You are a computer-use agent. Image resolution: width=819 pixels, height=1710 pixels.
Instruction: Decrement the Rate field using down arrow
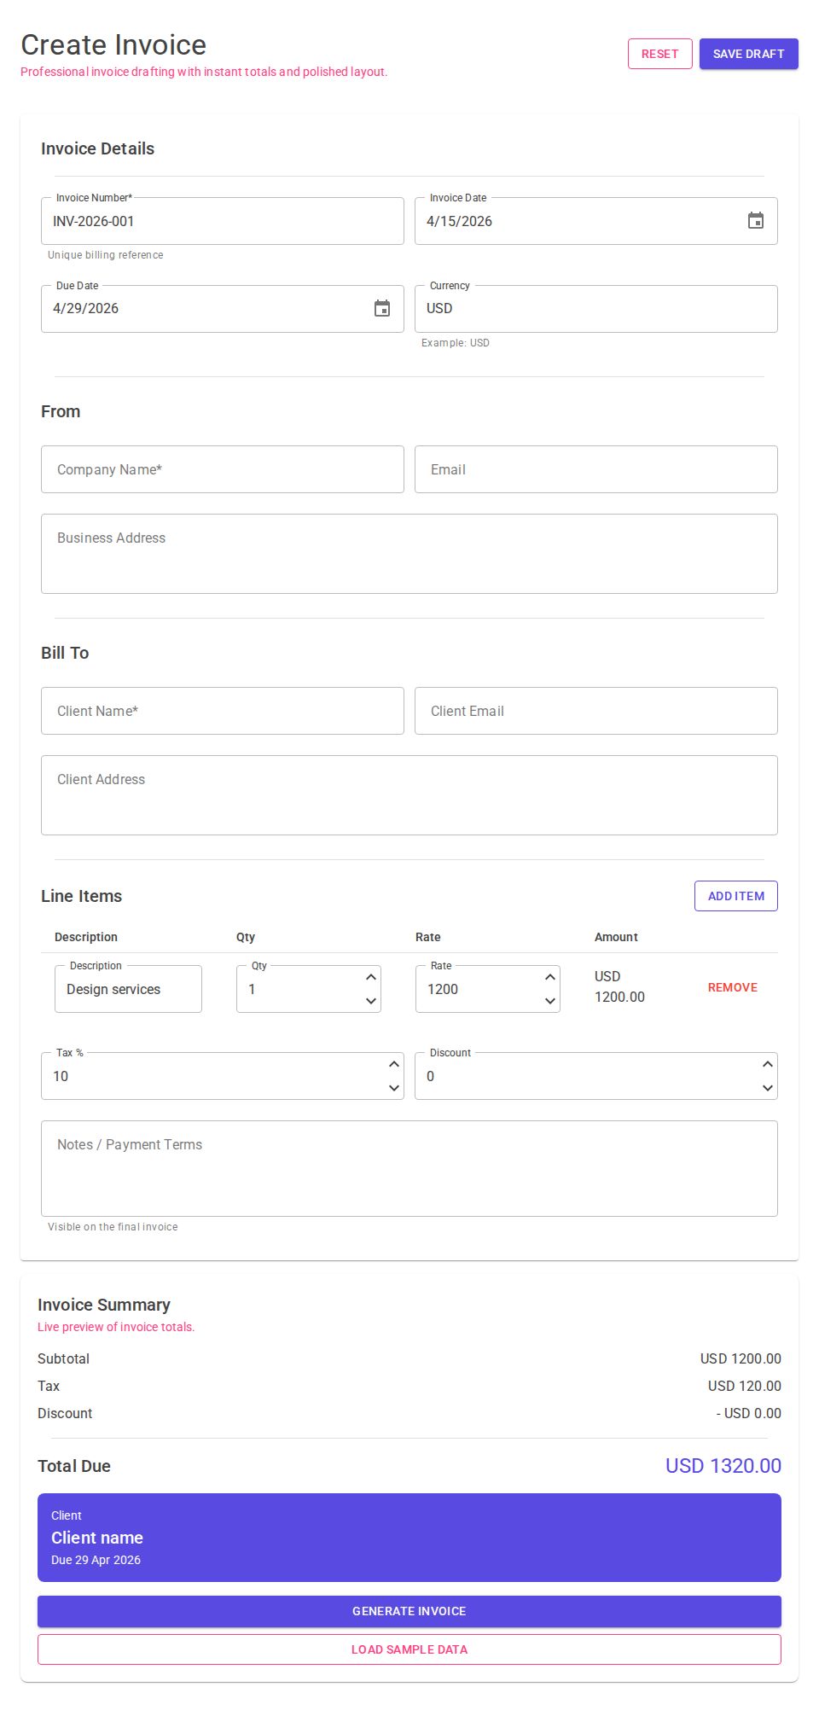tap(550, 1001)
